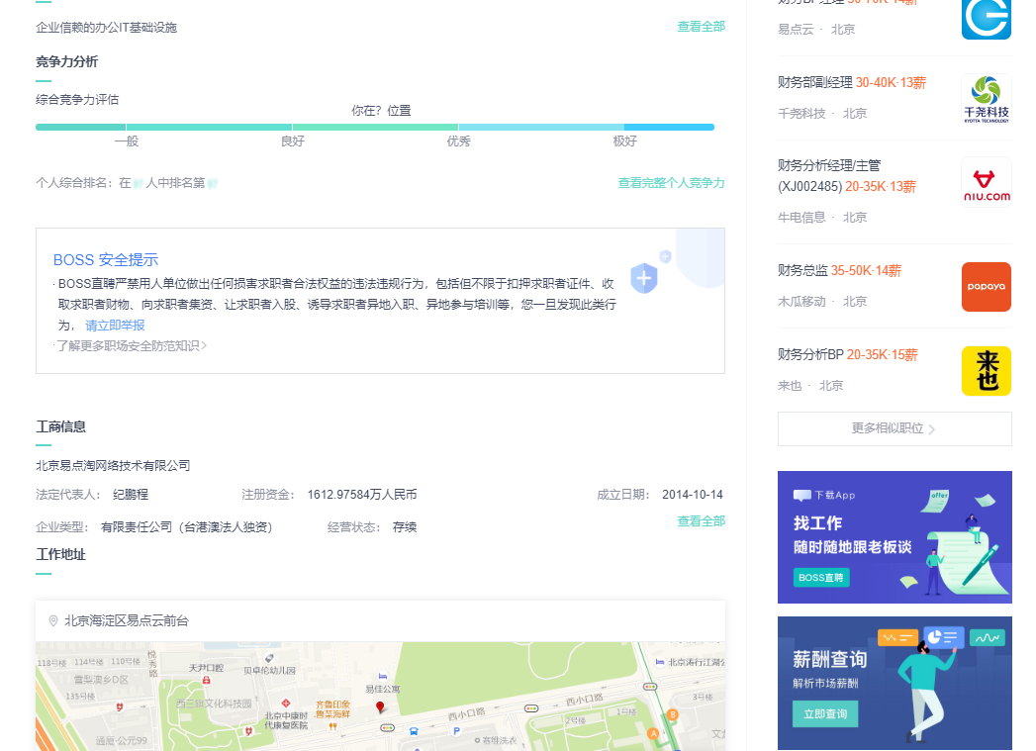The image size is (1036, 751).
Task: Click the 北京易点淘网络技术有限公司 company name
Action: (113, 466)
